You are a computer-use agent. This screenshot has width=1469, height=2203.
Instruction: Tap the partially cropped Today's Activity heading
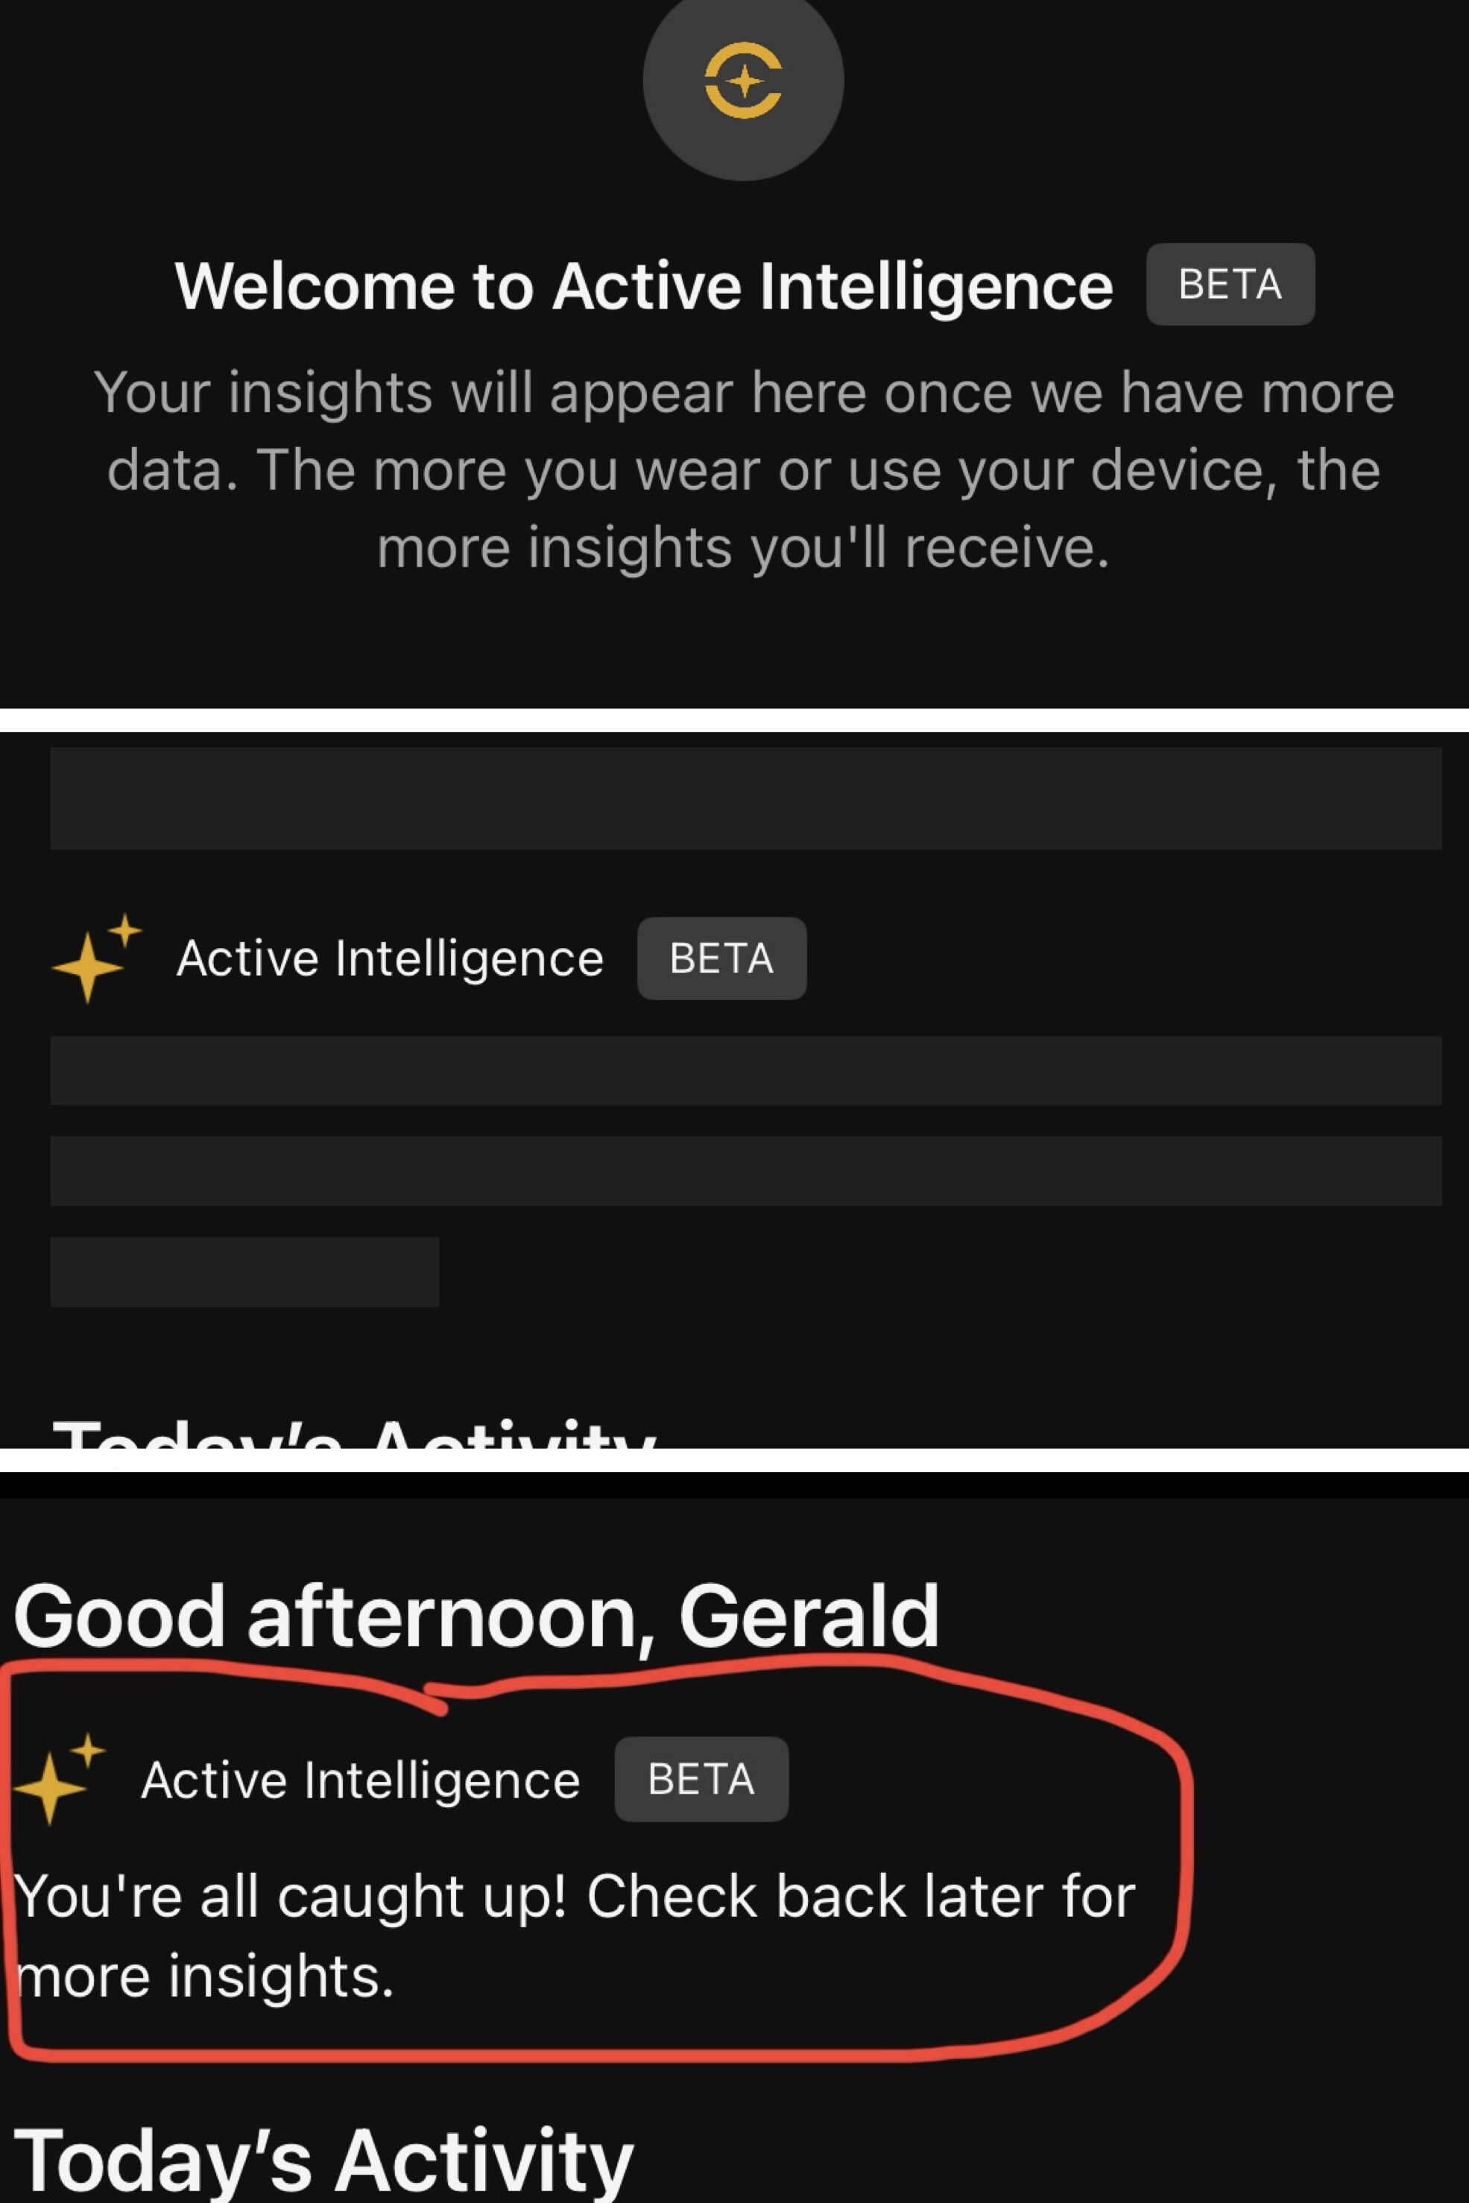[x=354, y=1434]
